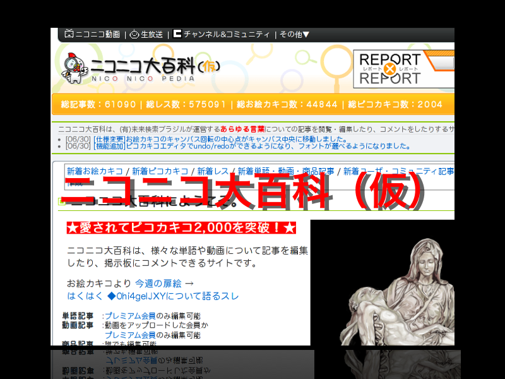Open はくはく ◆0hi4gelJXYについて語るスレ link
Screen dimensions: 505x379
click(x=153, y=296)
